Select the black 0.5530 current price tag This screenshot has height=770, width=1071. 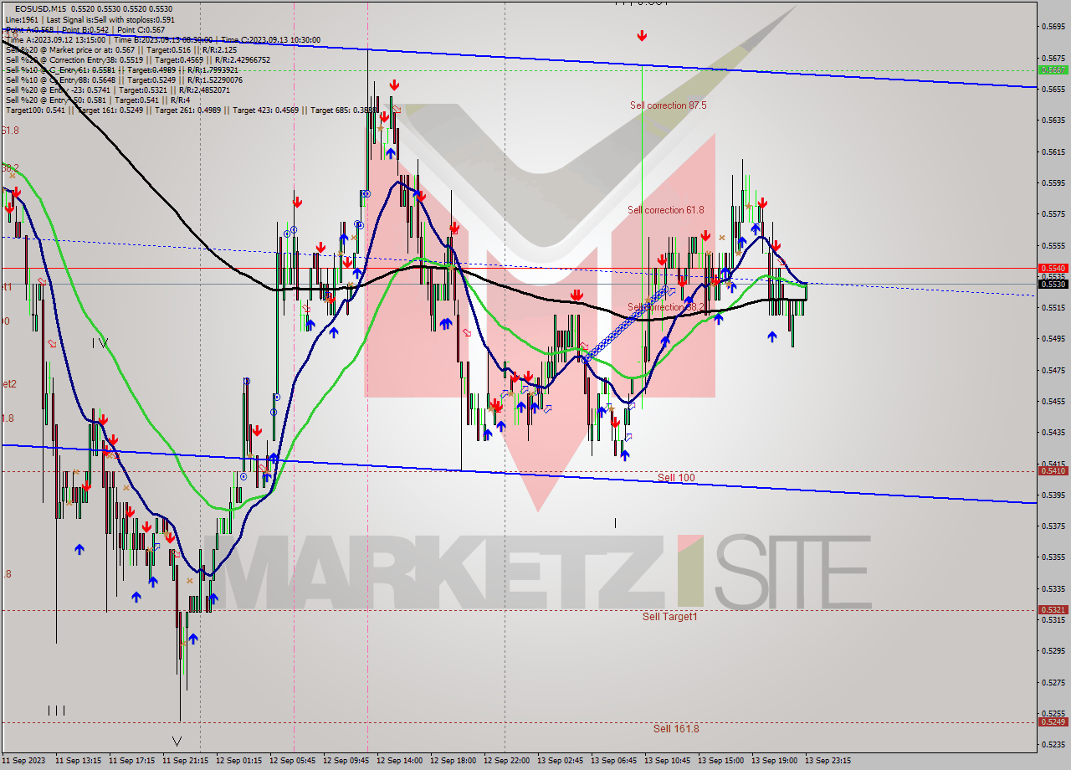point(1053,285)
